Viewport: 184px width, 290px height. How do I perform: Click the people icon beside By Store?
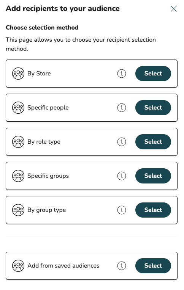[18, 74]
